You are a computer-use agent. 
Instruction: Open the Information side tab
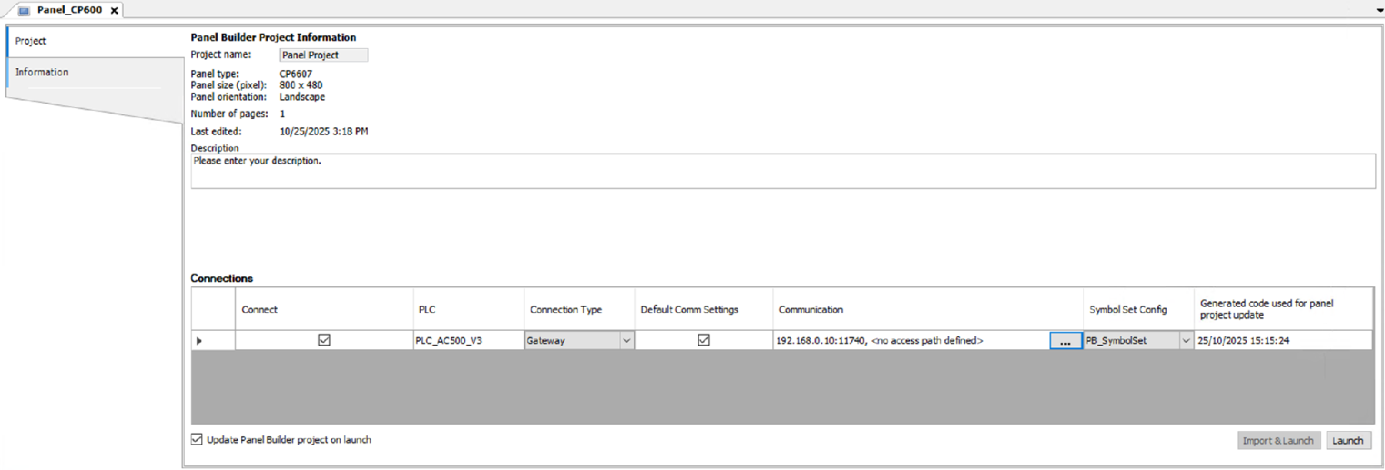tap(42, 72)
